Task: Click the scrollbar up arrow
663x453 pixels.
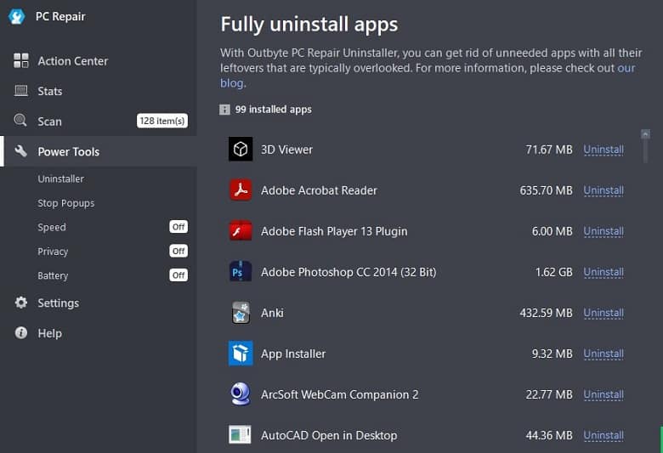Action: pyautogui.click(x=645, y=134)
